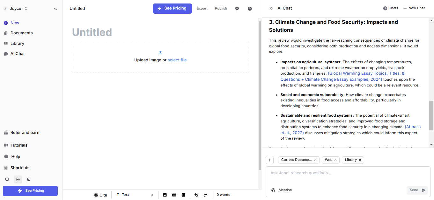Screen dimensions: 434x200
Task: Open document settings gear icon
Action: click(237, 9)
